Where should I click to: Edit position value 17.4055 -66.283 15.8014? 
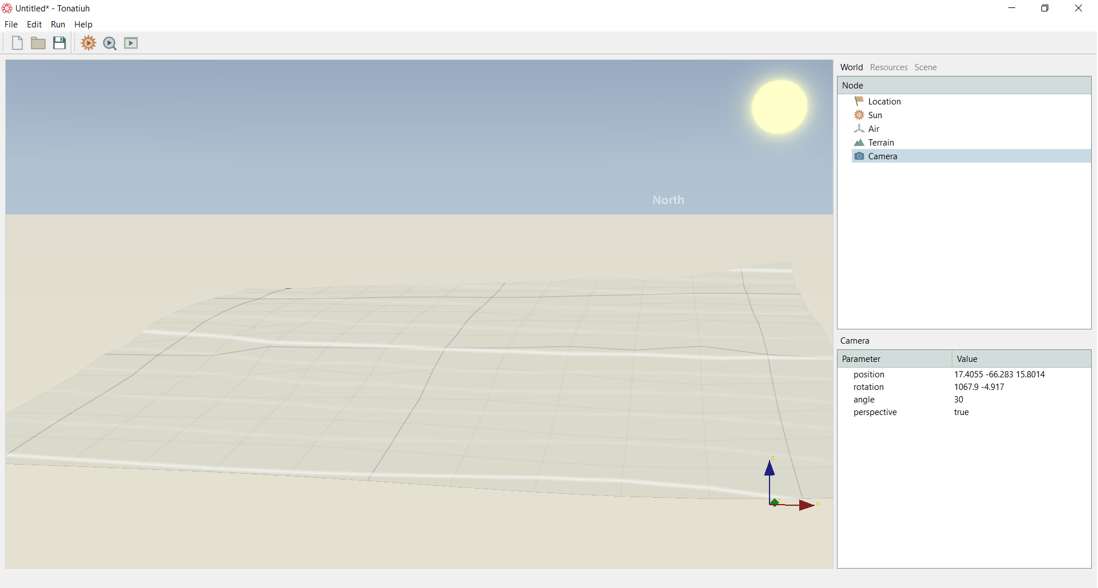click(999, 374)
